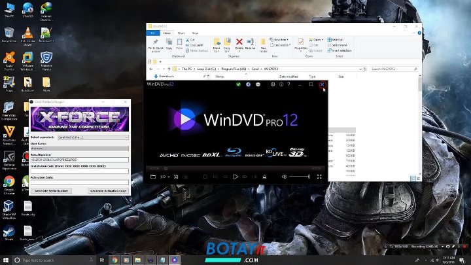The image size is (471, 265).
Task: Click the Windows Start button
Action: point(5,260)
